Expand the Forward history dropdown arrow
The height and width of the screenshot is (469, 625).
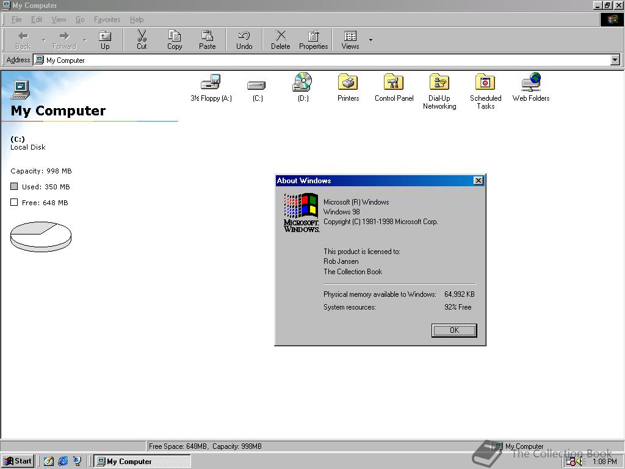click(84, 40)
